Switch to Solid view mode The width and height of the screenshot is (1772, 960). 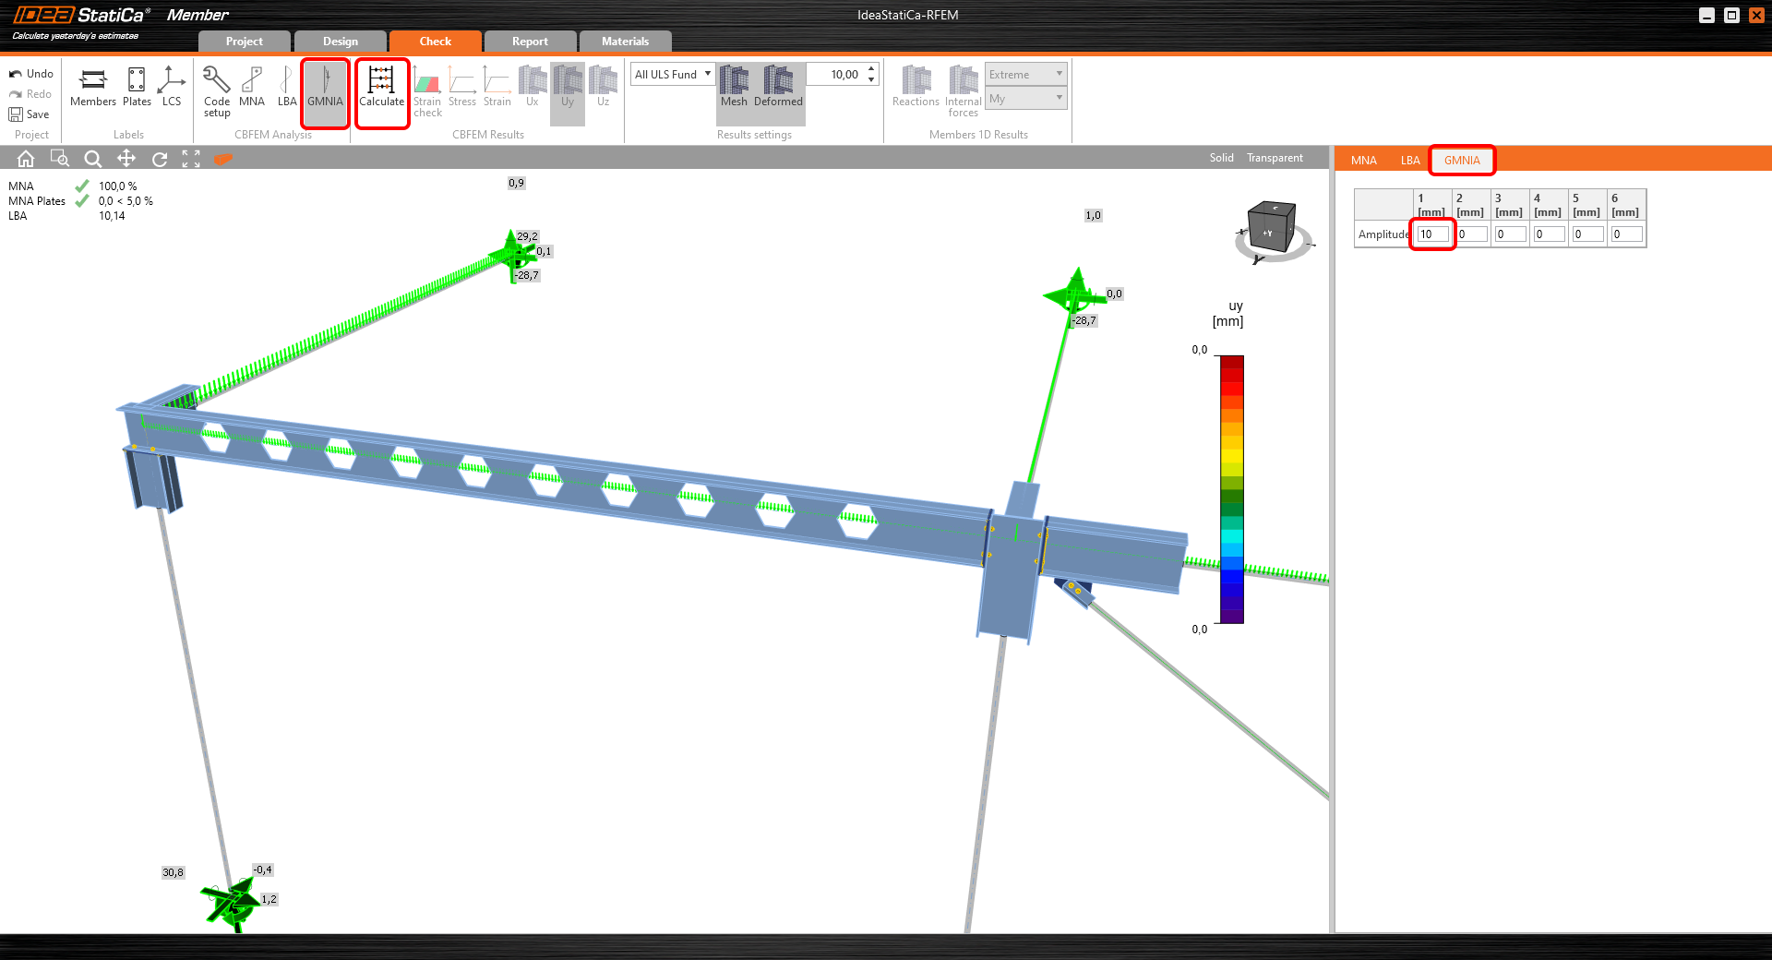(x=1221, y=158)
